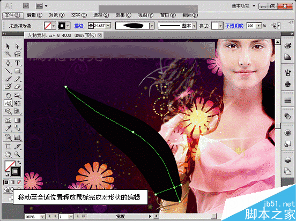The image size is (296, 221).
Task: Select the Hand tool
Action: 8,155
